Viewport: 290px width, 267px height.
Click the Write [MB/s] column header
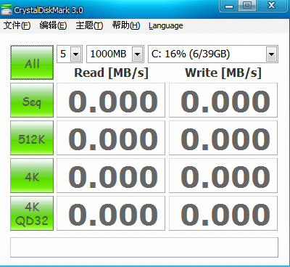click(223, 73)
